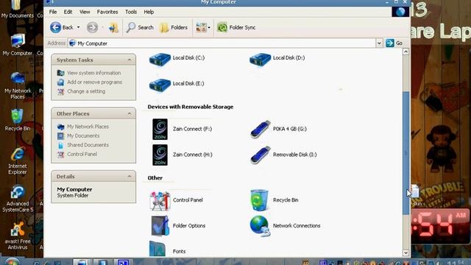471x265 pixels.
Task: Select Recycle Bin desktop icon
Action: click(18, 120)
